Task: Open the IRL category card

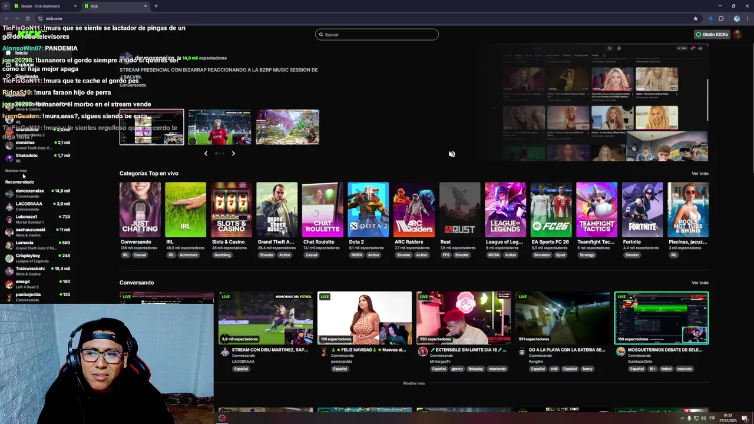Action: pos(186,210)
